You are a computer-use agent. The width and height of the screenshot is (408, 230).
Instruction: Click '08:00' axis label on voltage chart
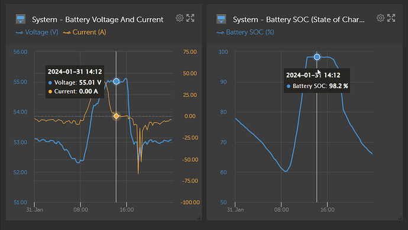(80, 210)
